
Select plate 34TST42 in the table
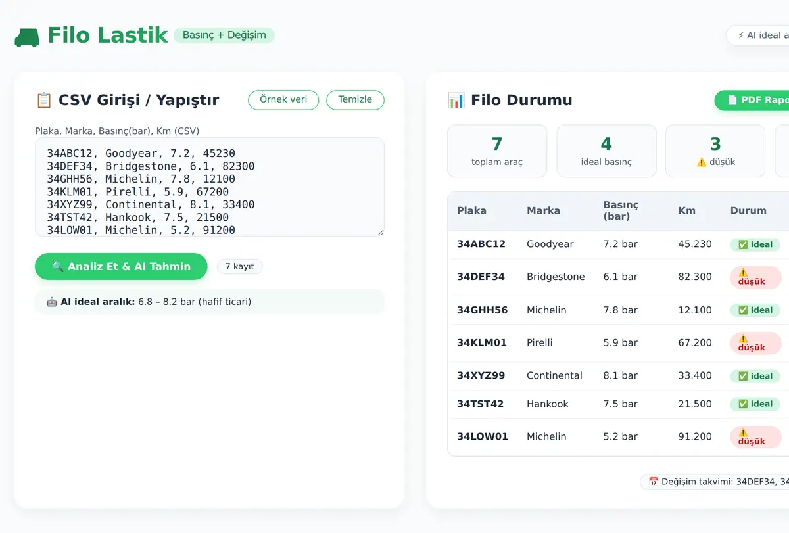click(481, 404)
